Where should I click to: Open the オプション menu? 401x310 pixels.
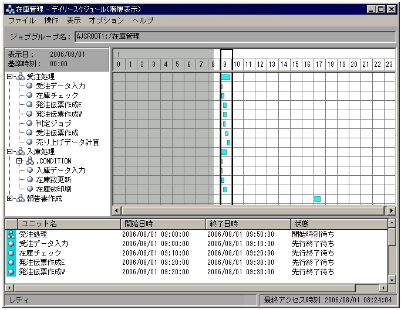click(x=106, y=21)
